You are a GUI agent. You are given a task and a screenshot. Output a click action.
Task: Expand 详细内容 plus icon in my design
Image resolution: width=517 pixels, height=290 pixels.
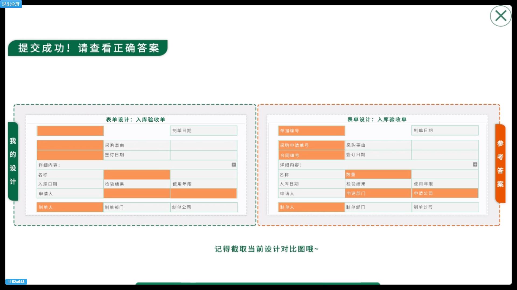(234, 165)
